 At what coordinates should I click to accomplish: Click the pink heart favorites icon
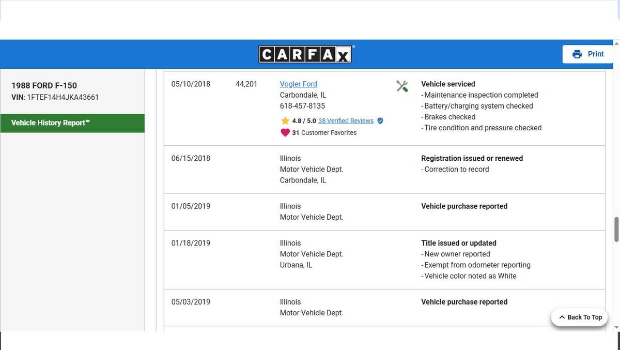(x=285, y=132)
